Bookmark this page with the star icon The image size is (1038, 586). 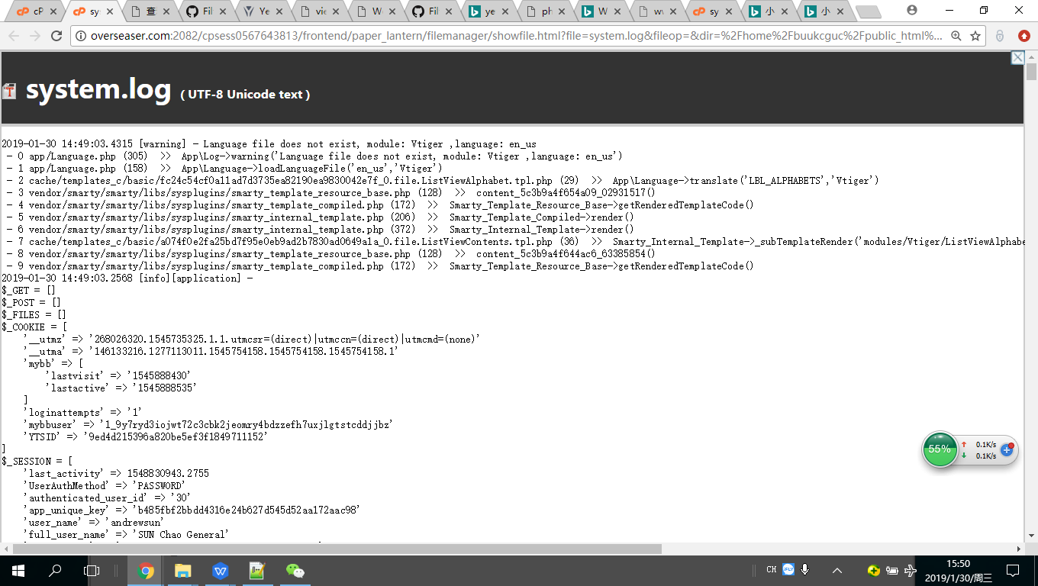point(975,36)
